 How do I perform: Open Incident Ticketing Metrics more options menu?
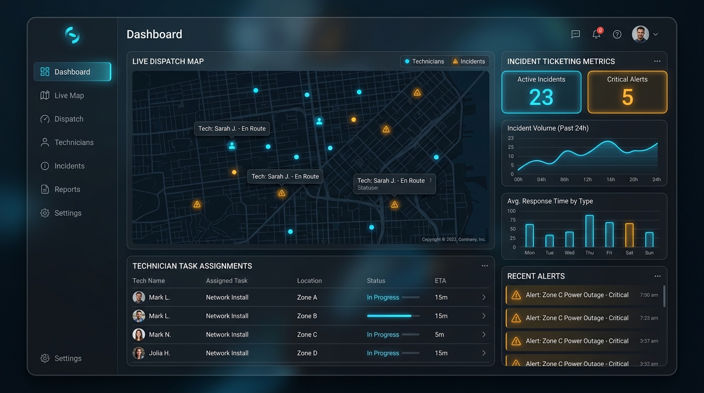[657, 61]
